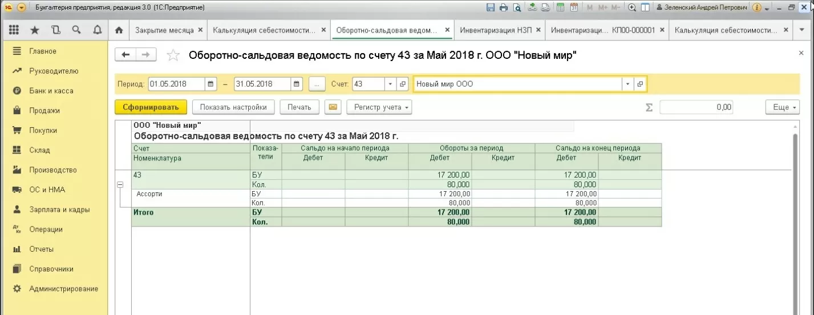This screenshot has height=315, width=814.
Task: Open the Производство section
Action: pyautogui.click(x=53, y=170)
